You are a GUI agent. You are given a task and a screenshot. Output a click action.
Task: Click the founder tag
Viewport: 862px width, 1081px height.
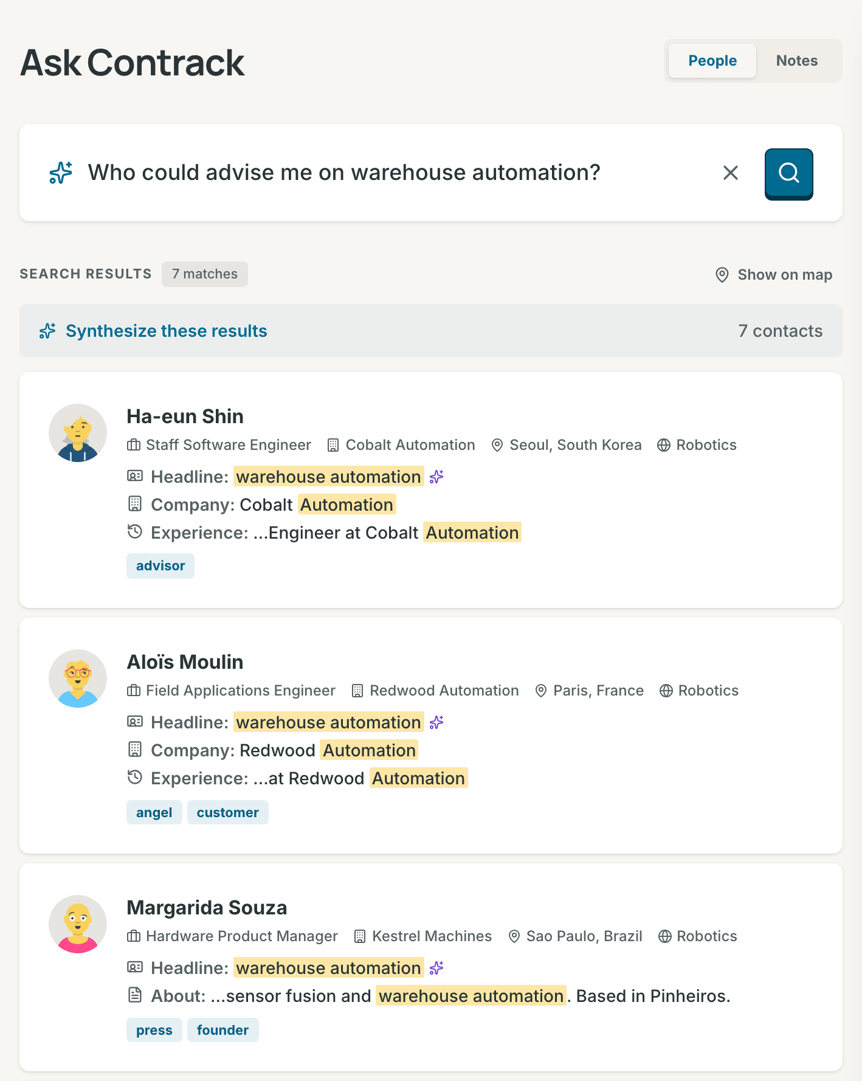(x=223, y=1030)
